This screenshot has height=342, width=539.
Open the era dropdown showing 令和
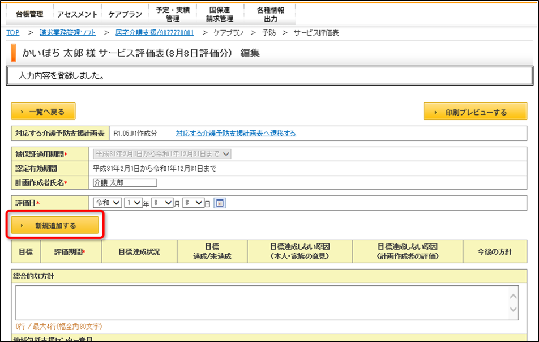107,203
